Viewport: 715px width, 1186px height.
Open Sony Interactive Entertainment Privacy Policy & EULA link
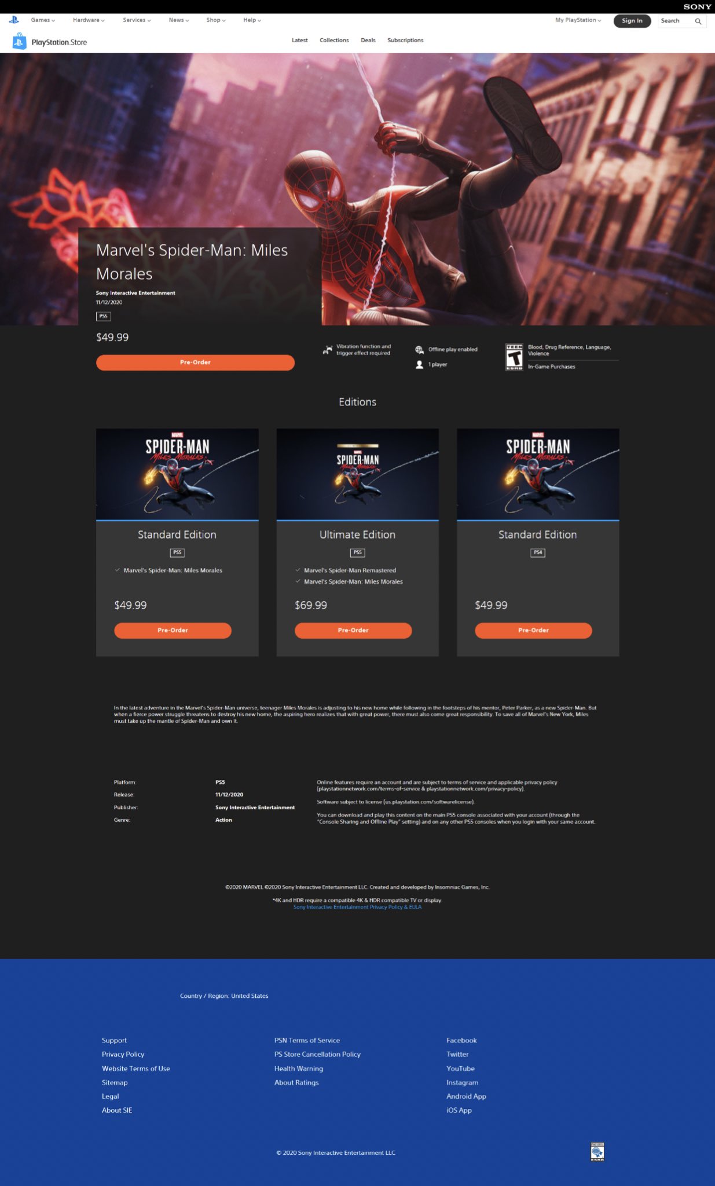pyautogui.click(x=357, y=907)
